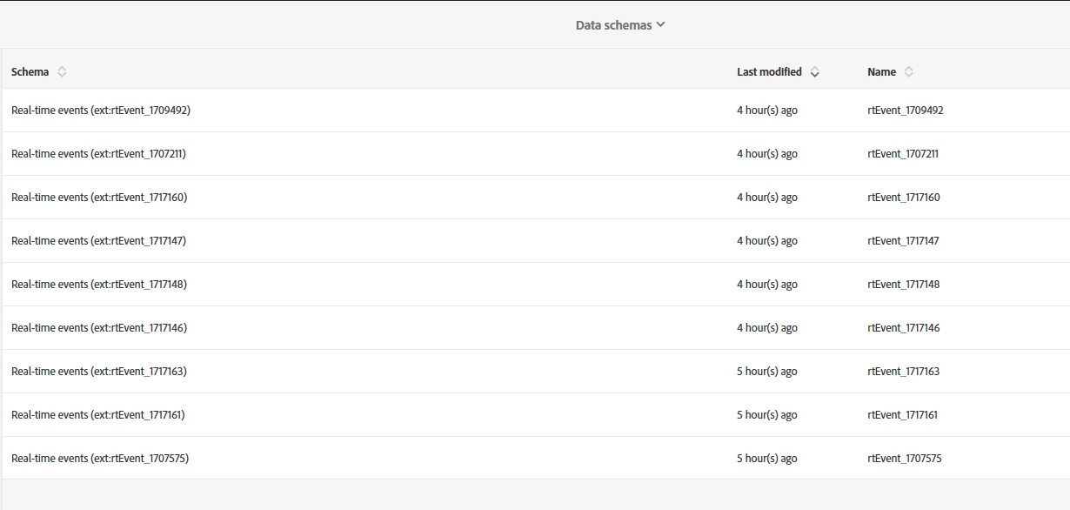This screenshot has height=510, width=1070.
Task: Click the Last modified column header
Action: tap(769, 72)
